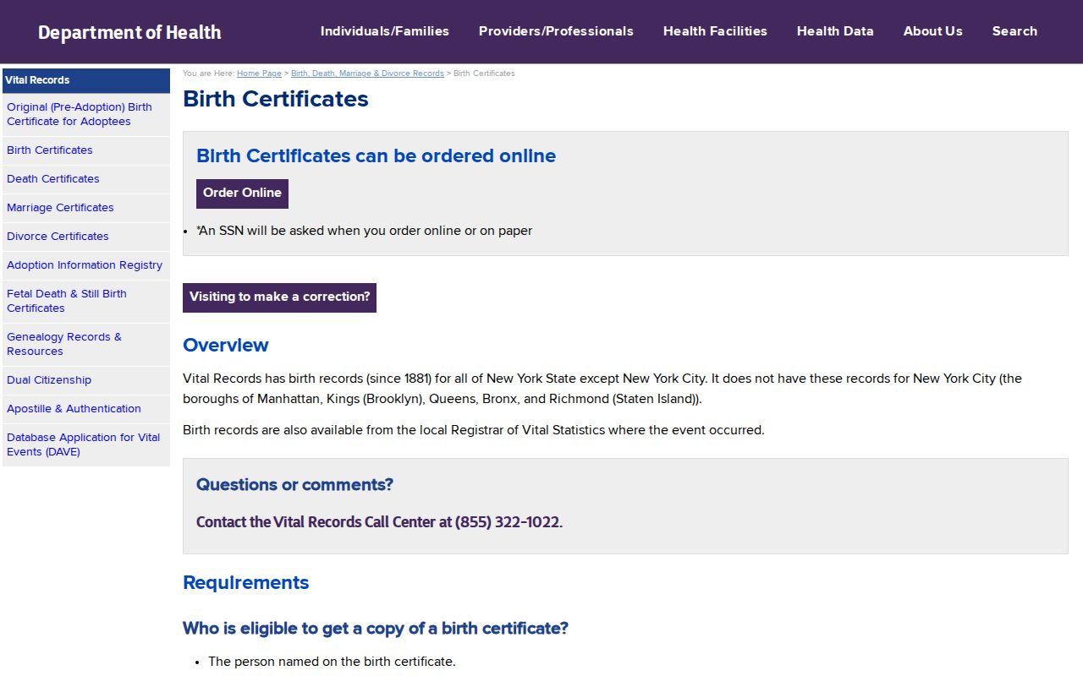Click the paragraph starting 'Vital Records has birth records'
This screenshot has height=676, width=1083.
pos(602,389)
